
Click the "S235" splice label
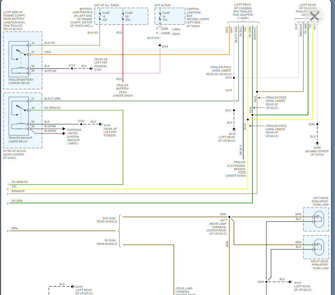[x=165, y=46]
